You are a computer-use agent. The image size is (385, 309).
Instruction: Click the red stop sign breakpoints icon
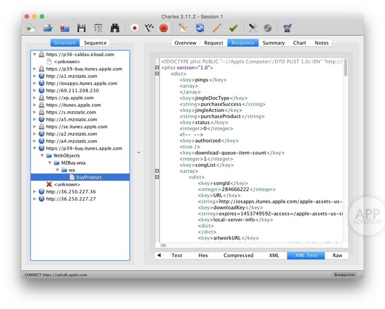(x=164, y=28)
